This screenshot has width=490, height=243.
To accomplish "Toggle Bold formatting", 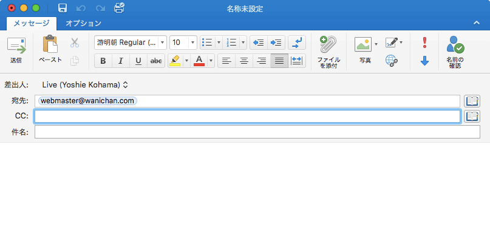I will pos(103,61).
